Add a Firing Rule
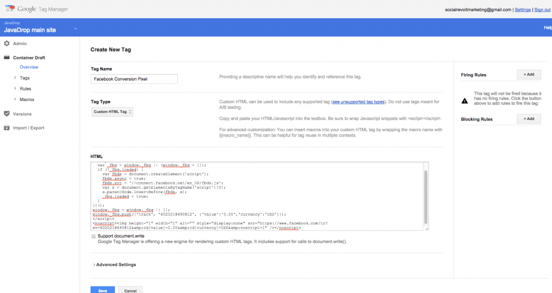 528,75
